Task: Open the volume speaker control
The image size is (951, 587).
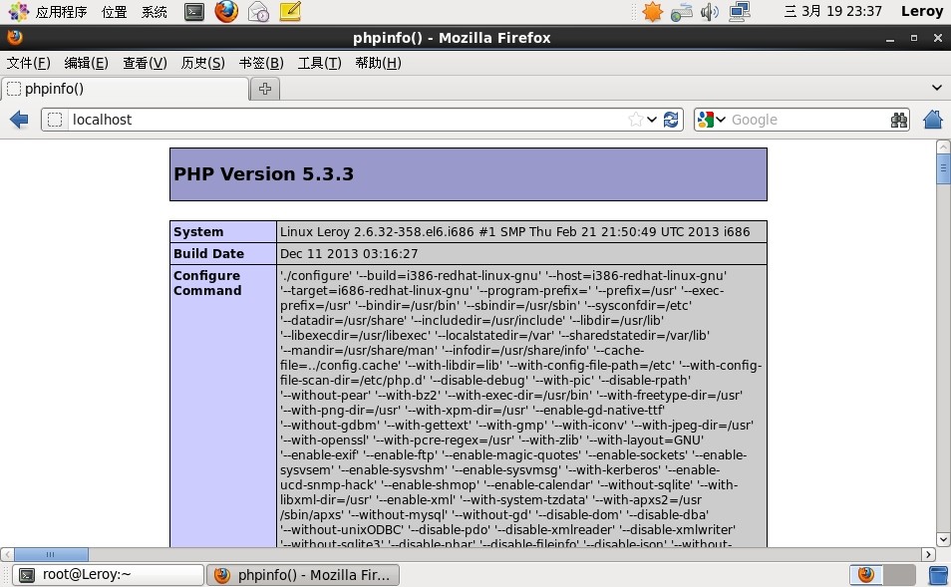Action: click(710, 12)
